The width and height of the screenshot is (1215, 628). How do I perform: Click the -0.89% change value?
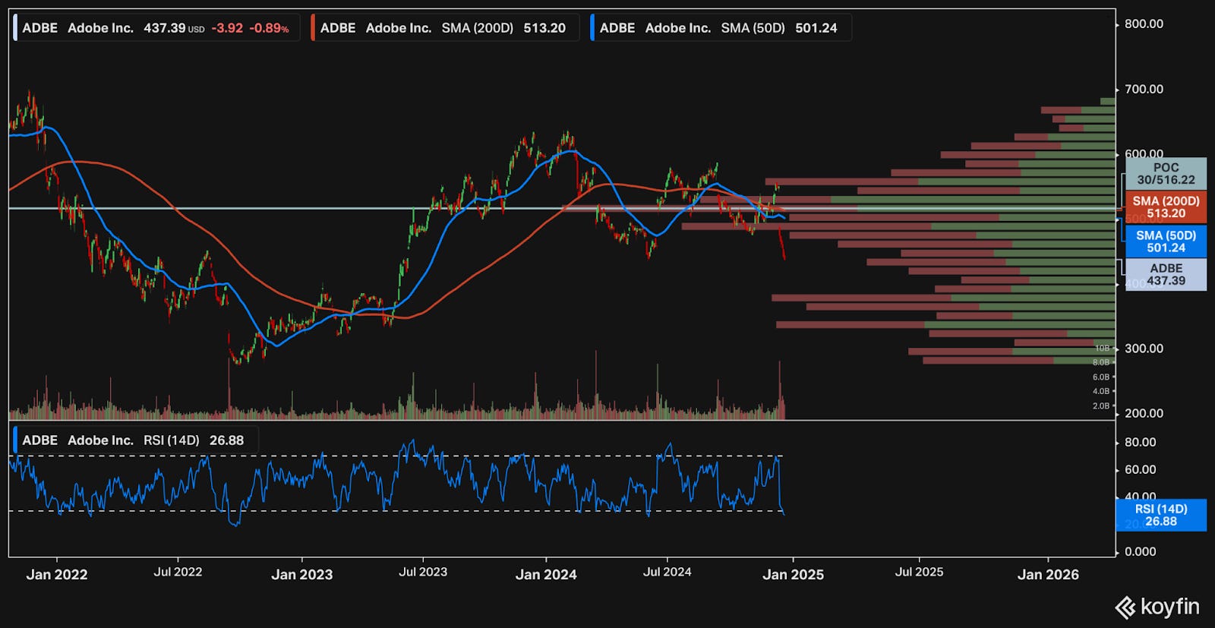click(x=269, y=28)
